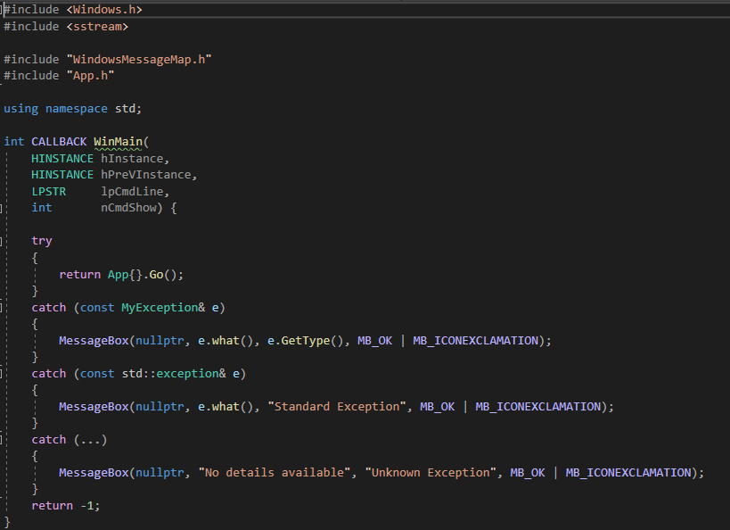
Task: Click the "App.h" include string
Action: (x=90, y=76)
